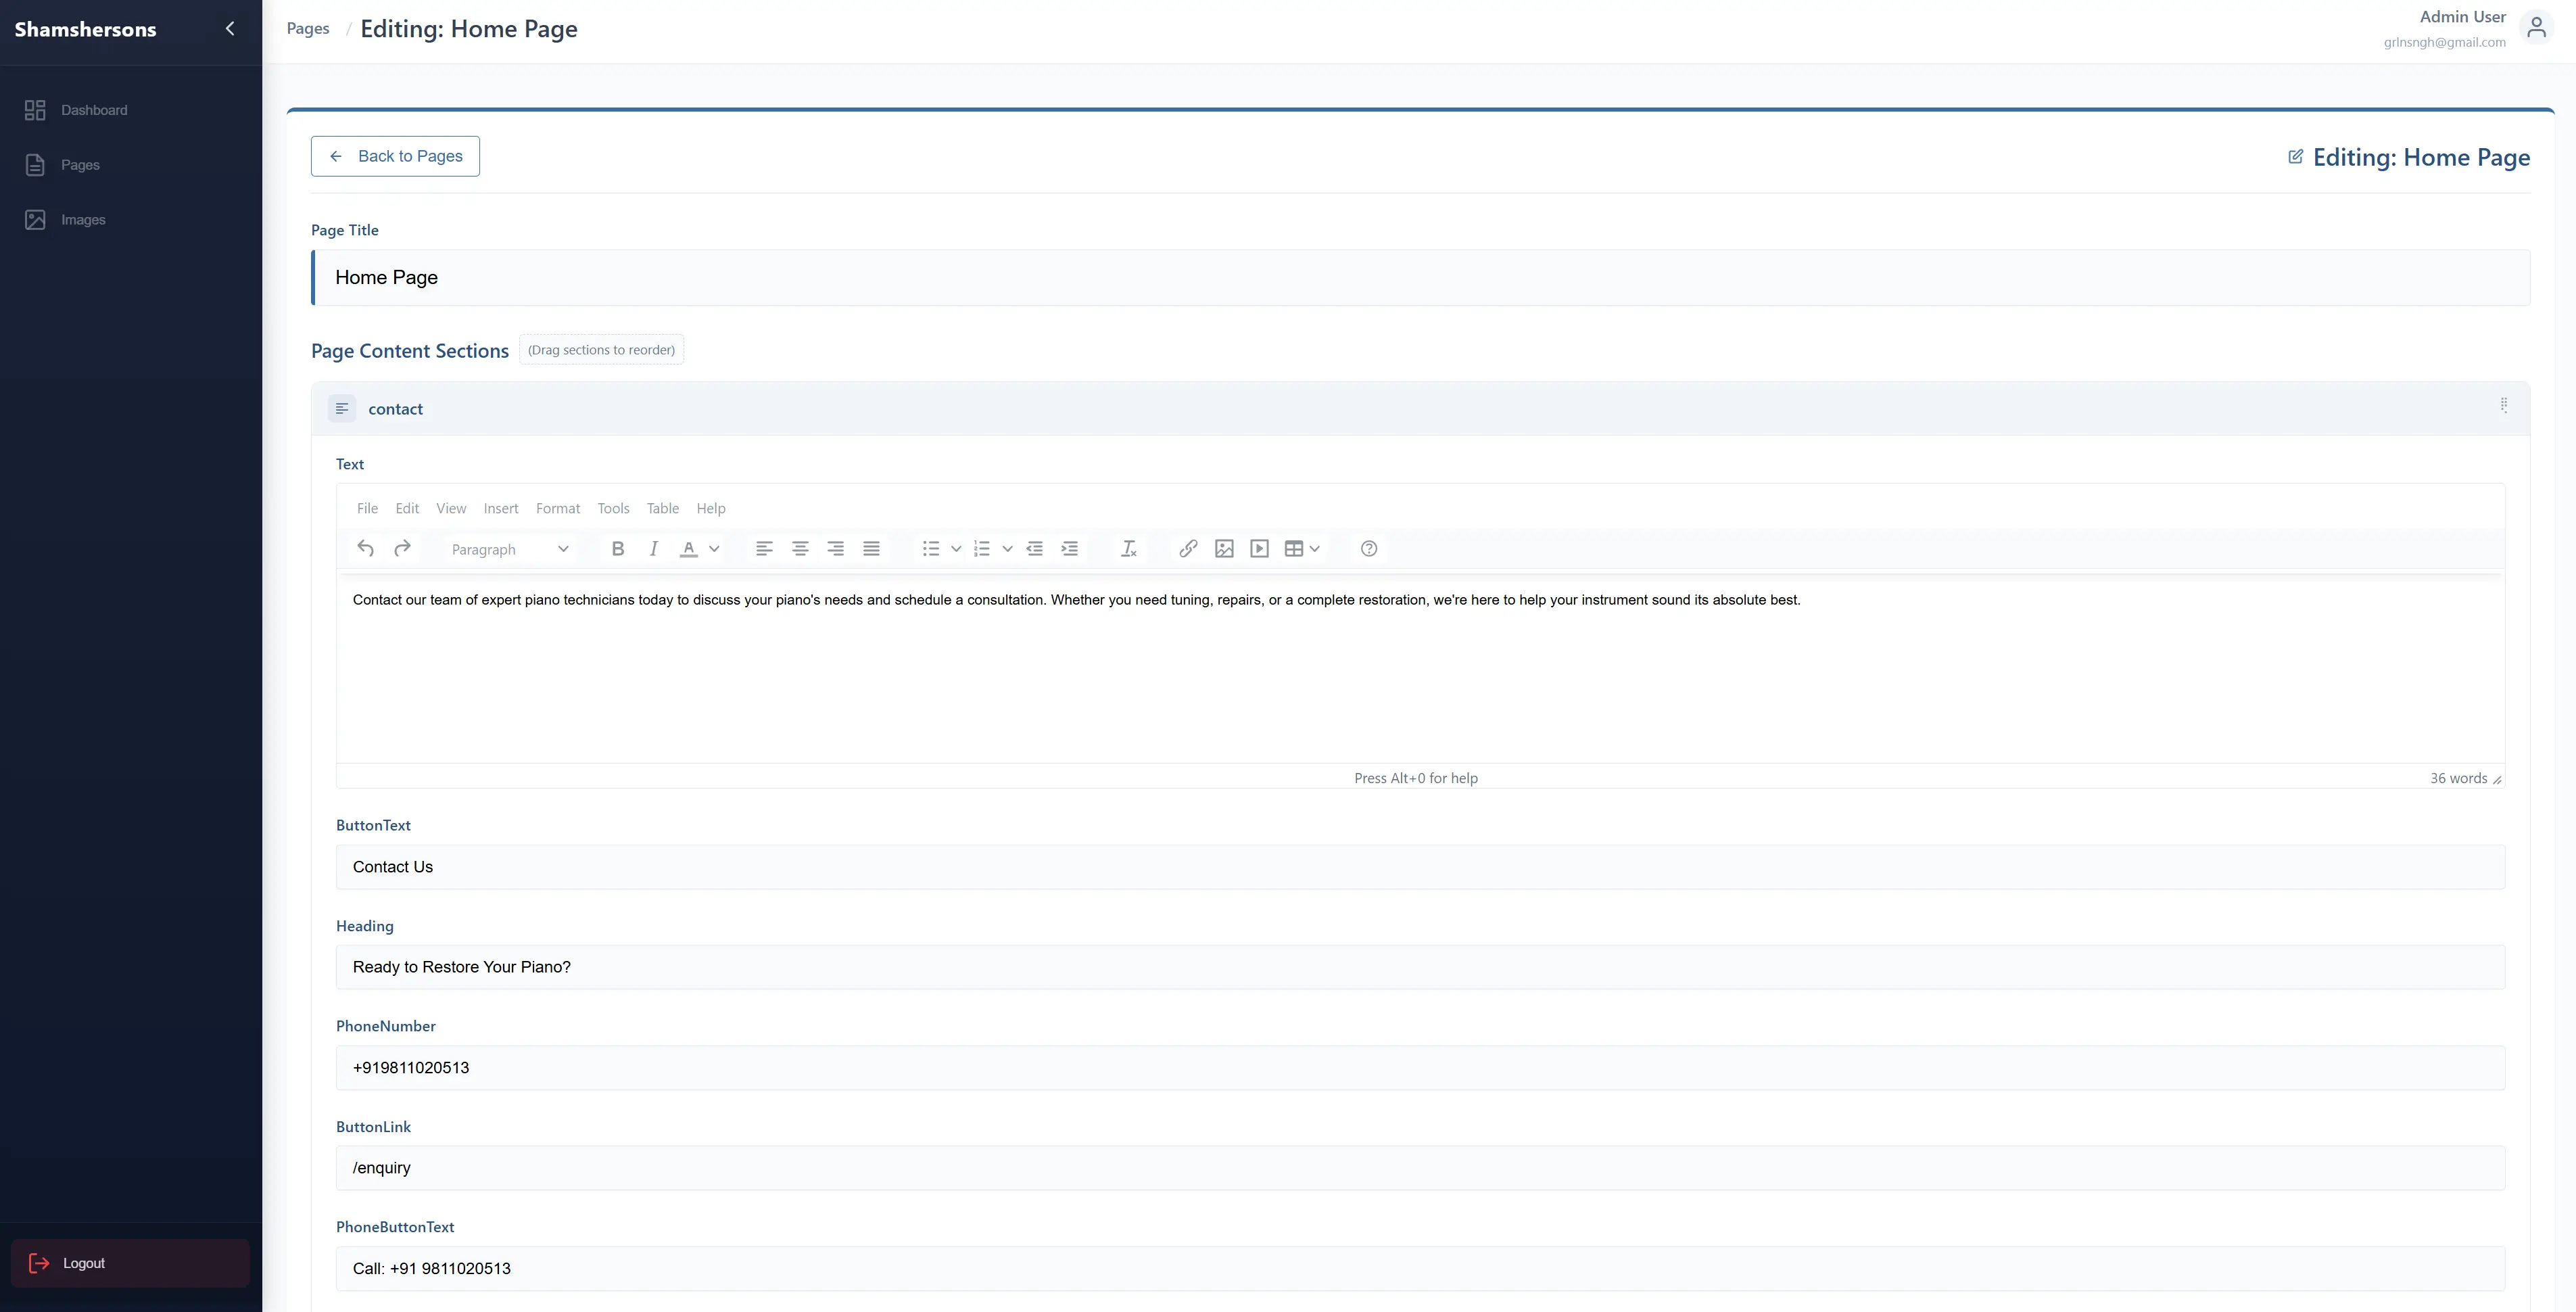Viewport: 2576px width, 1312px height.
Task: Collapse the sidebar using the chevron arrow
Action: click(229, 28)
